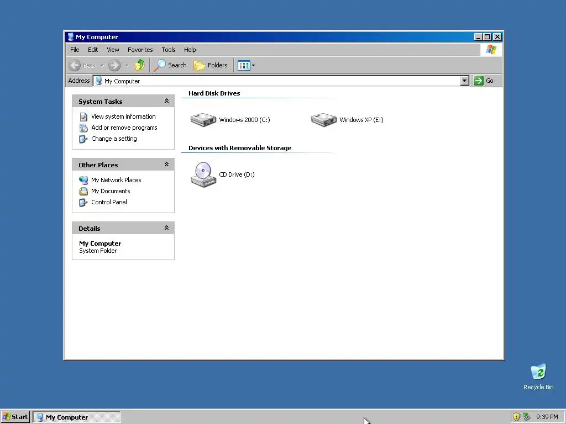
Task: Click the Forward arrow icon
Action: (x=114, y=65)
